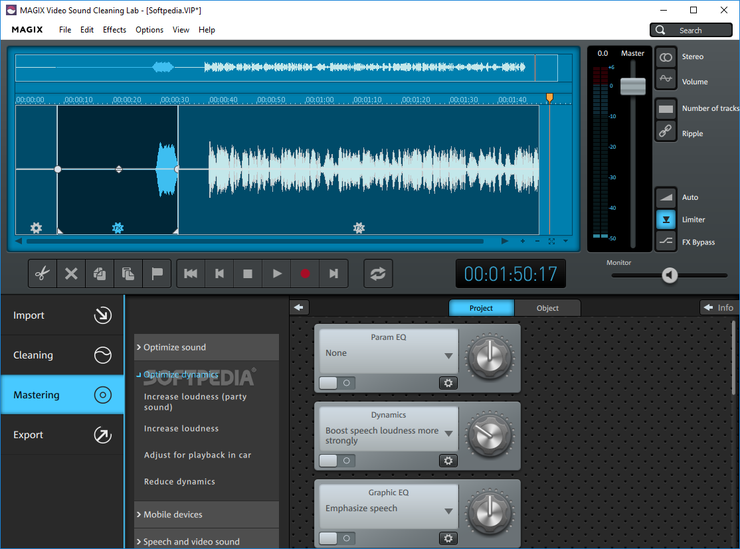
Task: Click the paste icon in toolbar
Action: click(128, 274)
